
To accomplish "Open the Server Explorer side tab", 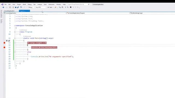I will [2, 14].
